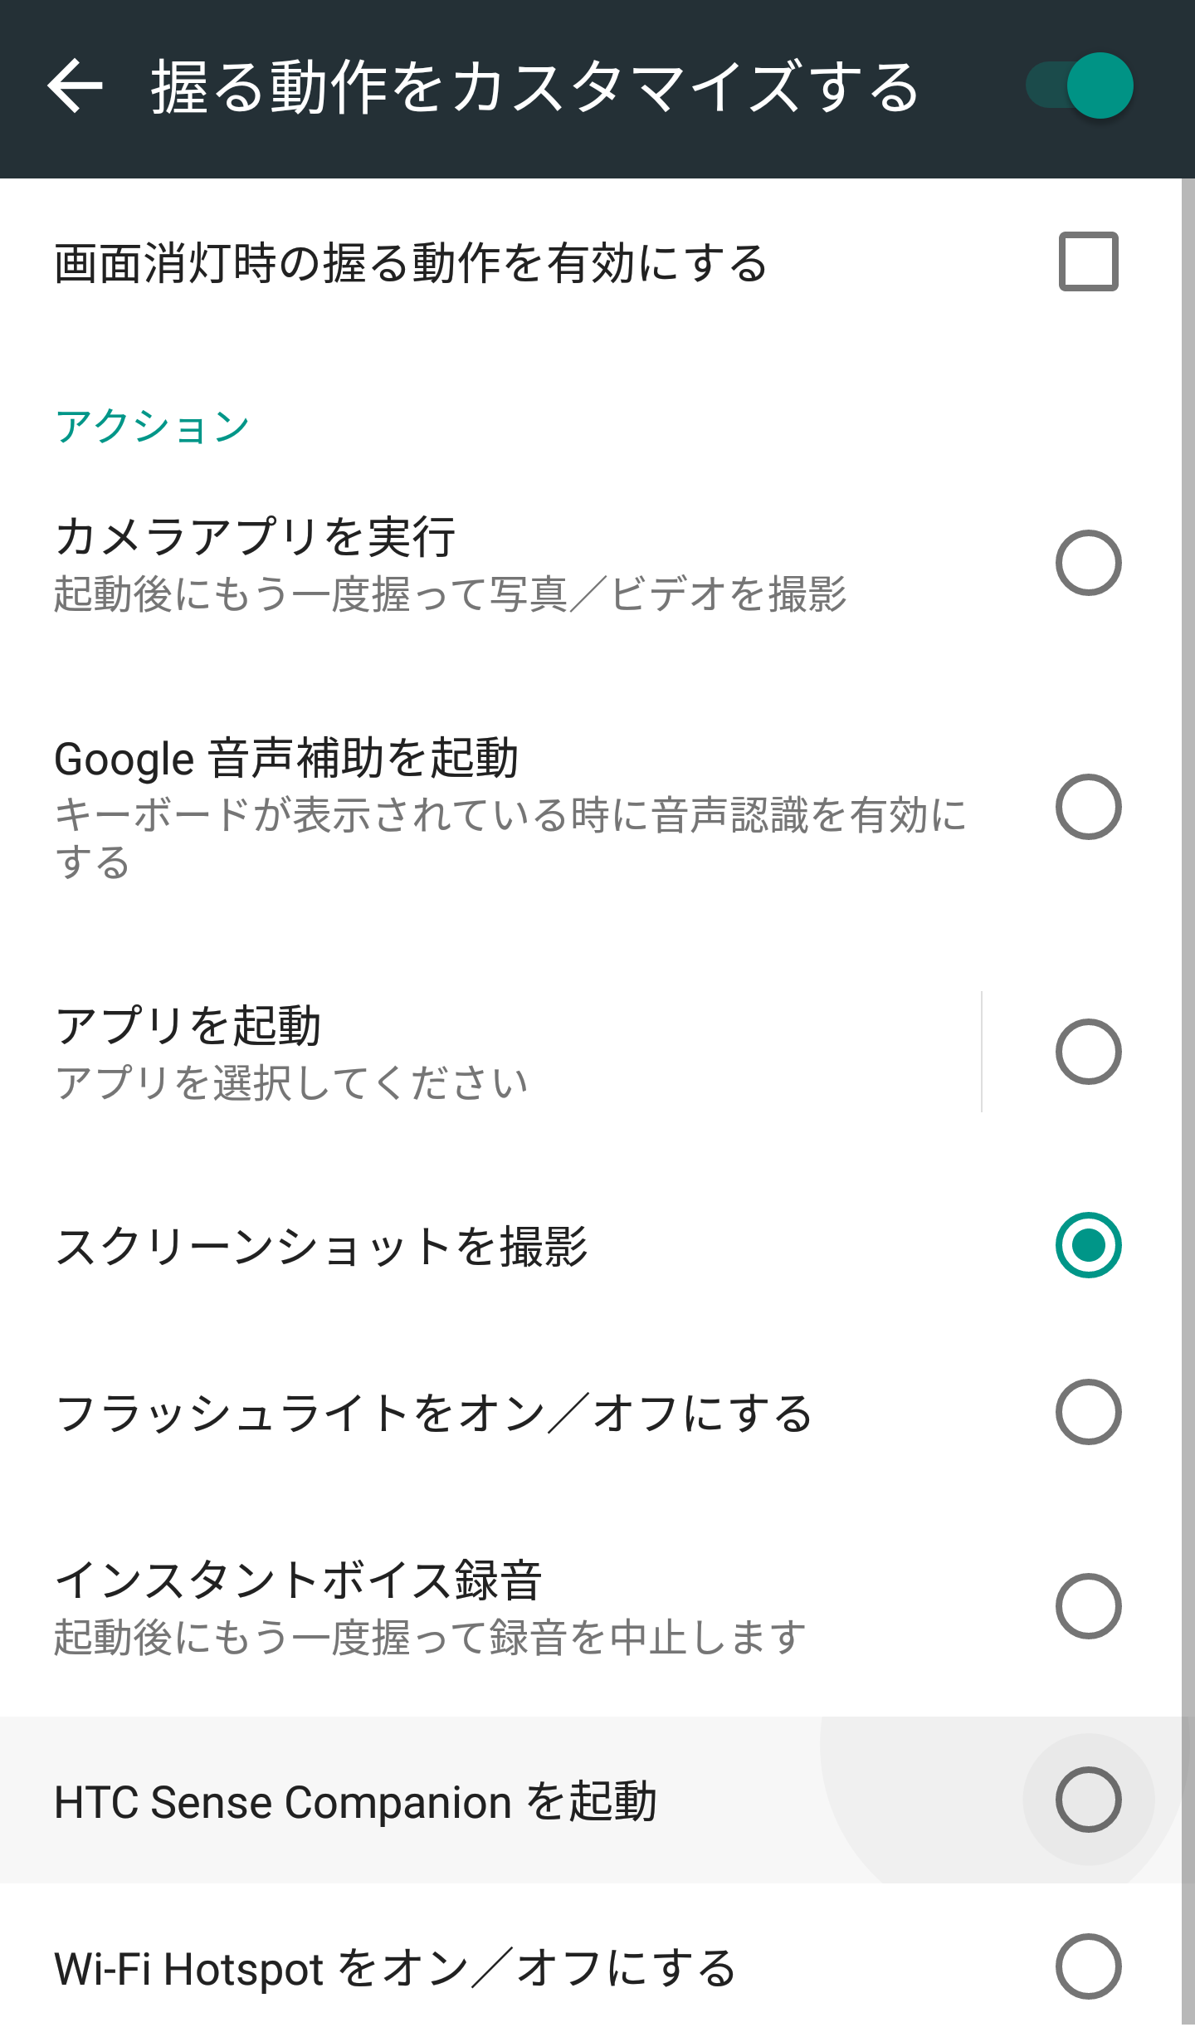
Task: Select Google voice assist radio button
Action: point(1088,807)
